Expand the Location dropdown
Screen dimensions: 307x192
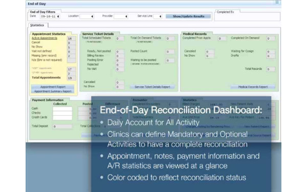[x=92, y=16]
